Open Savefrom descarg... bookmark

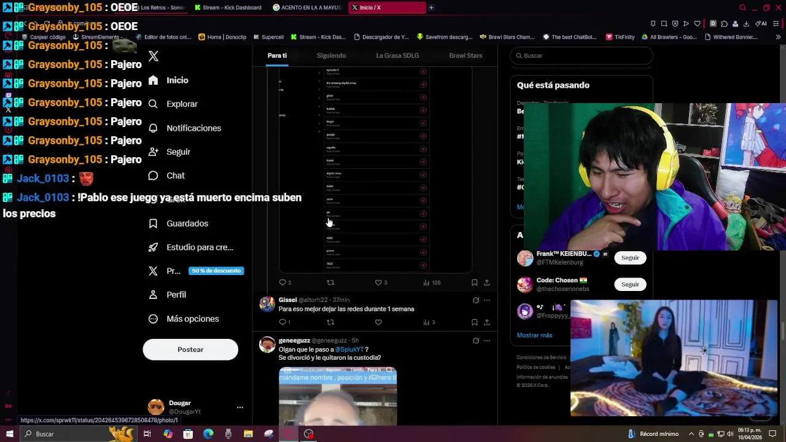(x=444, y=37)
